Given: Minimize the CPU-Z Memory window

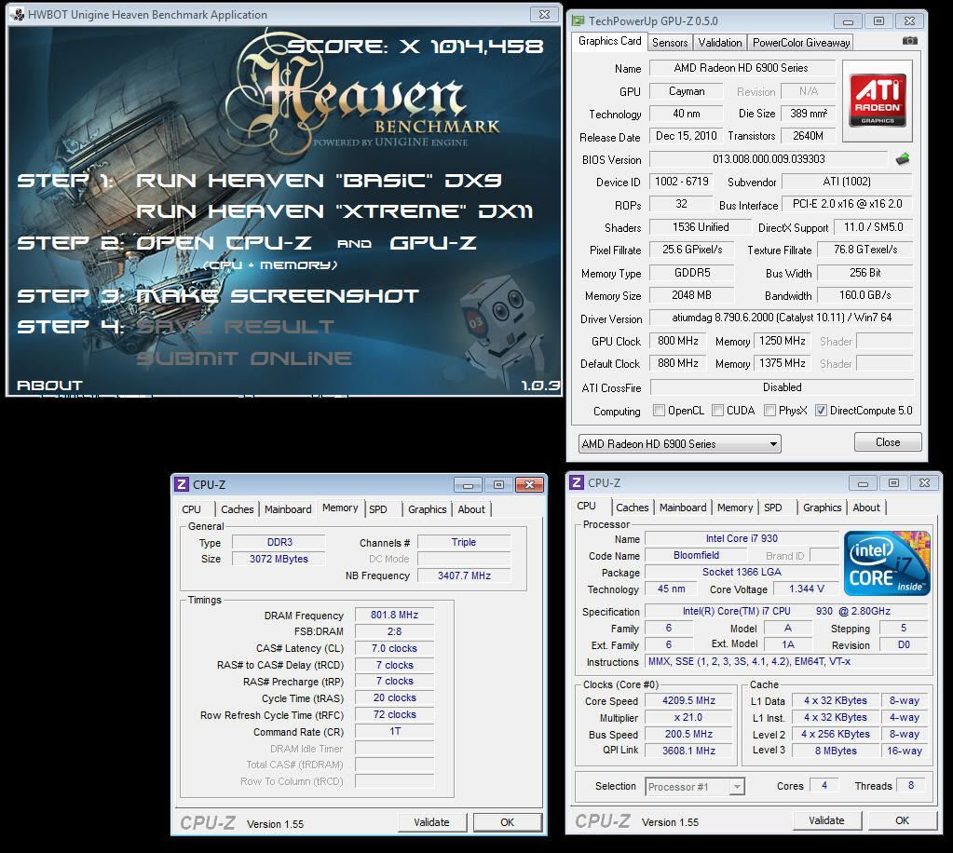Looking at the screenshot, I should 468,484.
